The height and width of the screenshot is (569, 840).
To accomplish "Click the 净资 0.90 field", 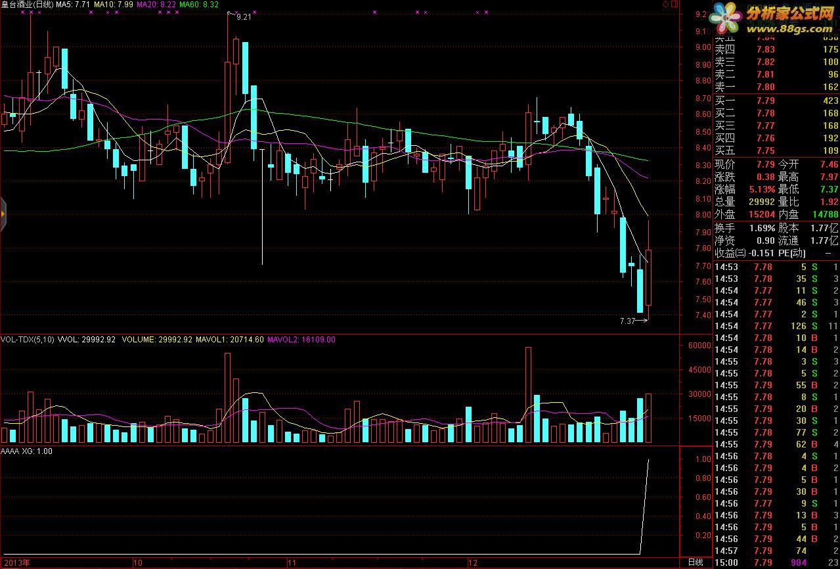I will (x=745, y=240).
